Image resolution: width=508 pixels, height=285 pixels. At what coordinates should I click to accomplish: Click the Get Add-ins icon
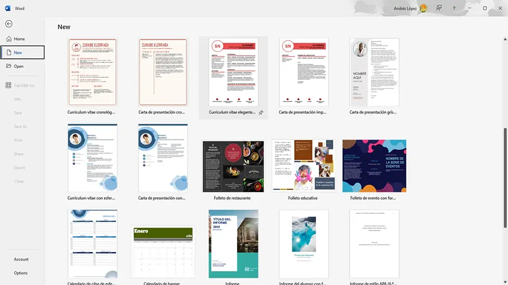click(x=9, y=85)
